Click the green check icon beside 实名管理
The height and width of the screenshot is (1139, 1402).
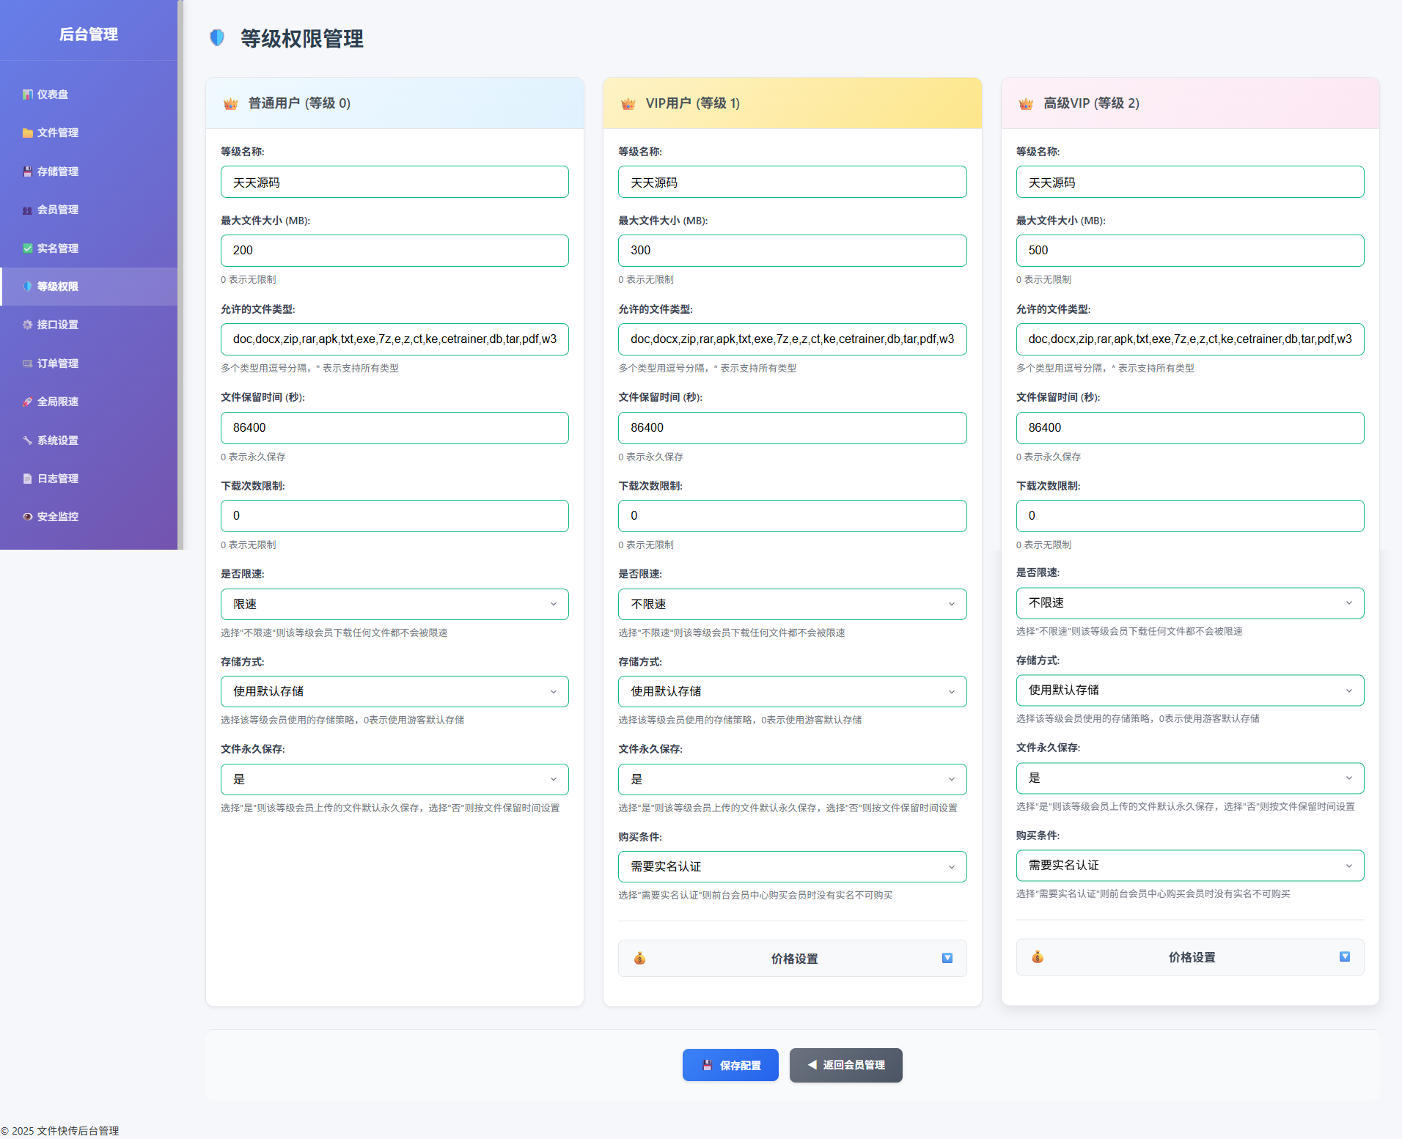27,248
